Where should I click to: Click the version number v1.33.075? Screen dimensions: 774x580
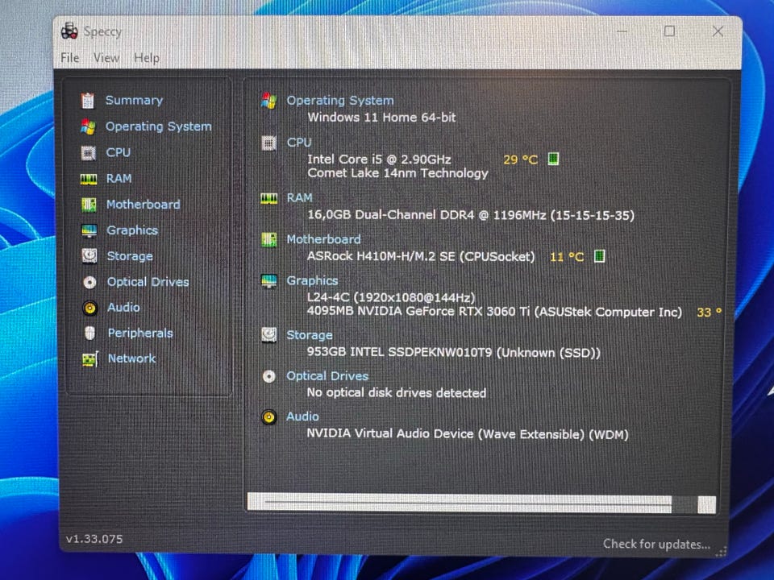click(94, 539)
